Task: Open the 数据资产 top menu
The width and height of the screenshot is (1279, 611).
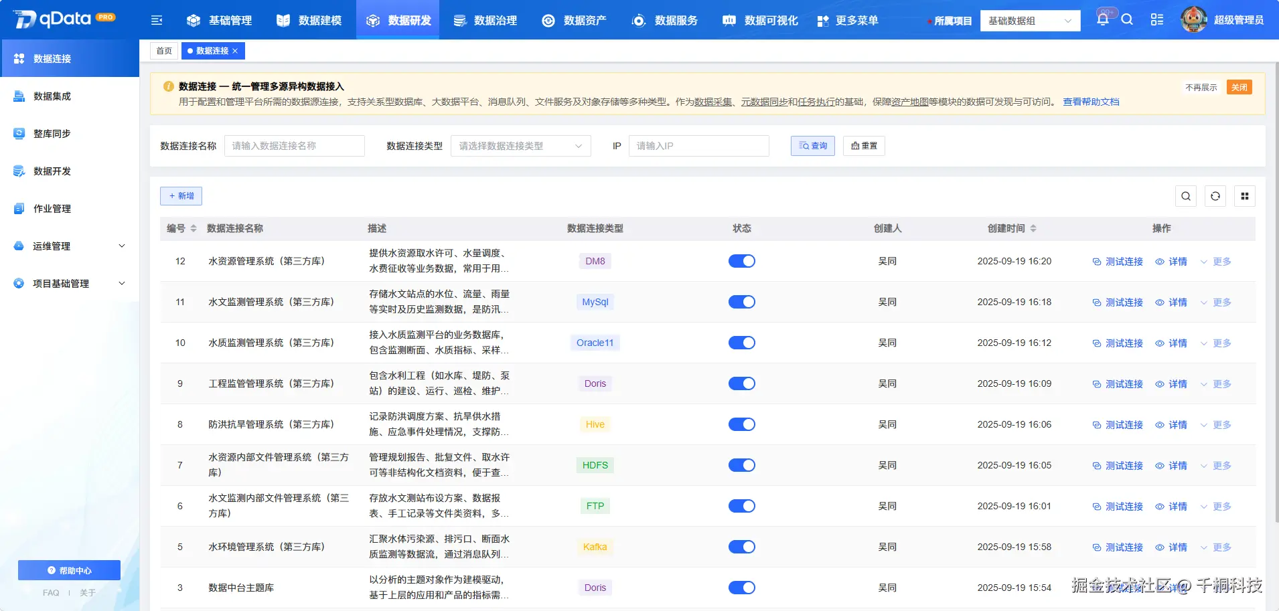Action: 575,20
